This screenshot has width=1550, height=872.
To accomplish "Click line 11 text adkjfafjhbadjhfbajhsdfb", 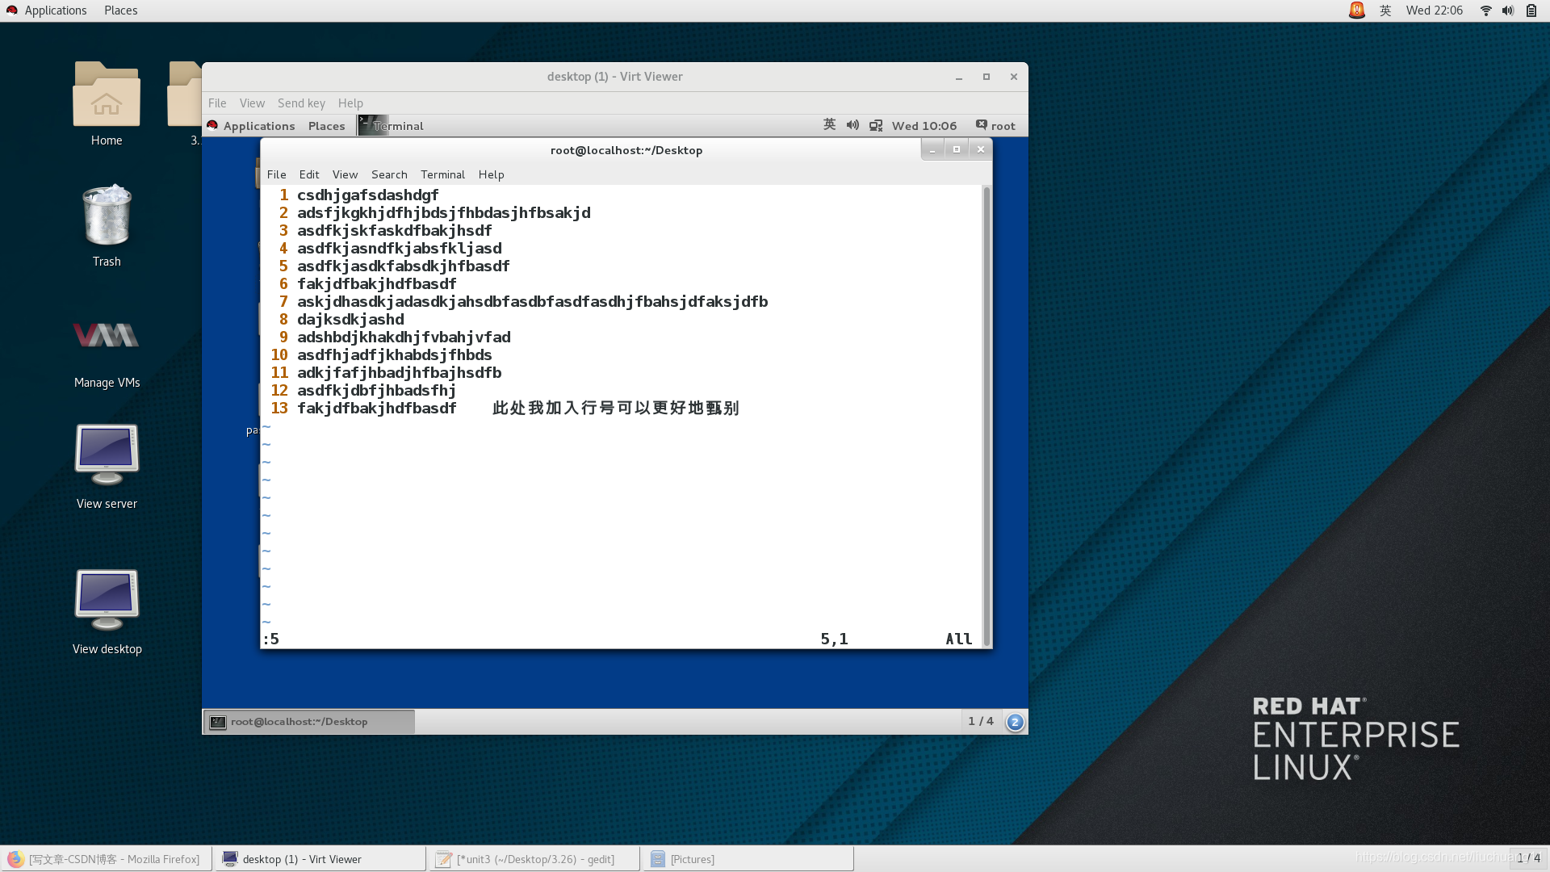I will point(399,373).
